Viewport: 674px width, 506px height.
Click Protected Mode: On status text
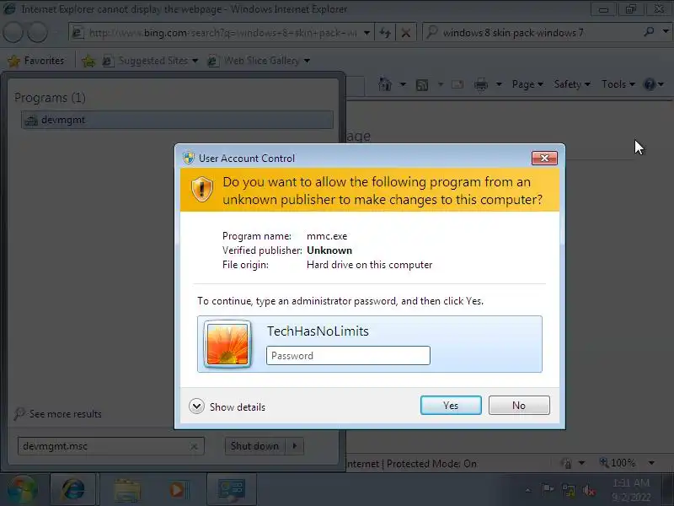point(431,464)
